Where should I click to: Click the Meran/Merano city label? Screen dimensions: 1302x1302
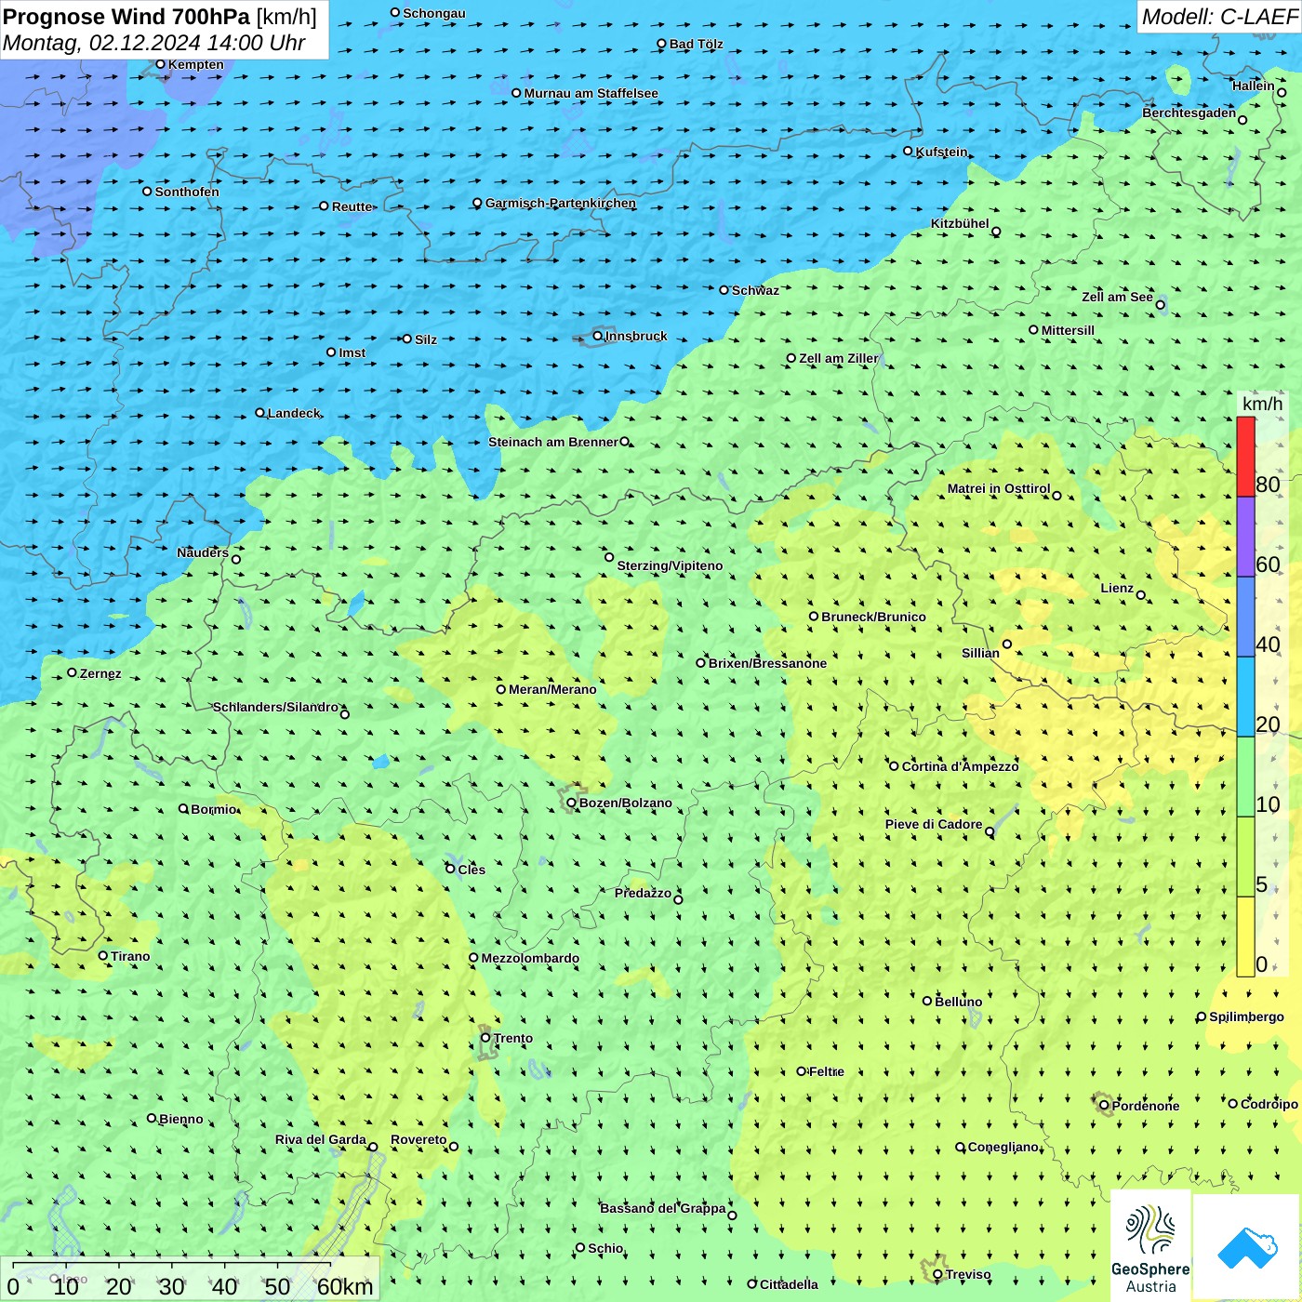(x=552, y=689)
